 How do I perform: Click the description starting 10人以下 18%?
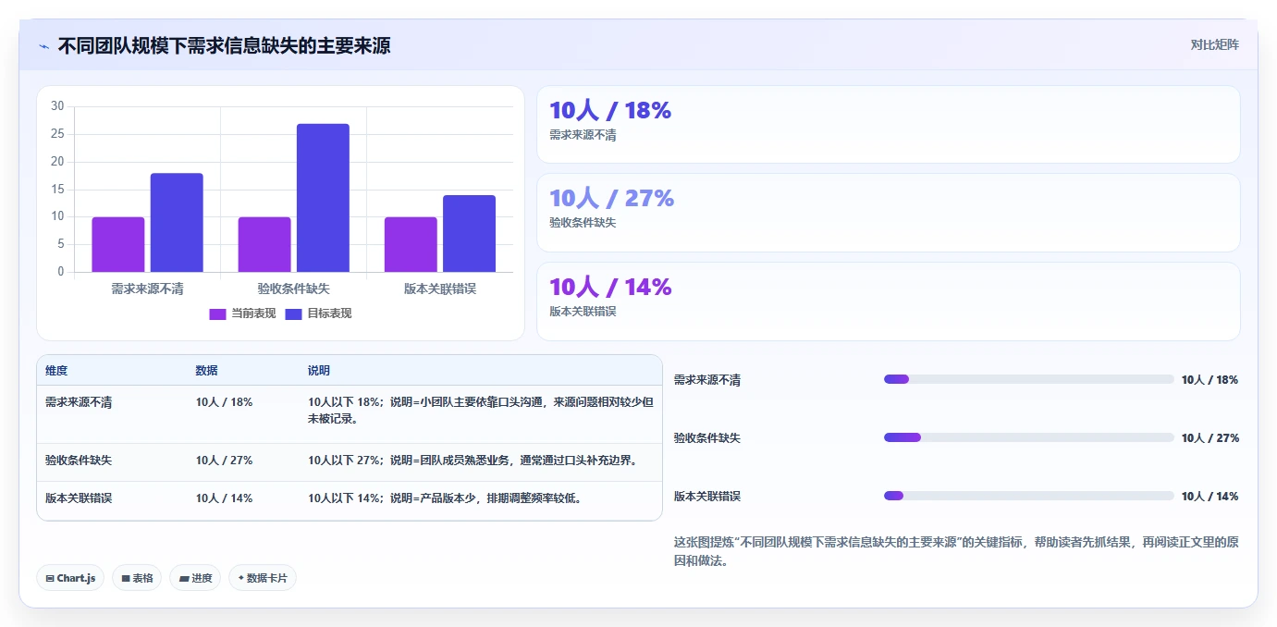coord(481,411)
